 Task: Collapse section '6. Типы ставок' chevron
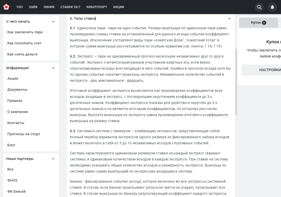pyautogui.click(x=229, y=19)
